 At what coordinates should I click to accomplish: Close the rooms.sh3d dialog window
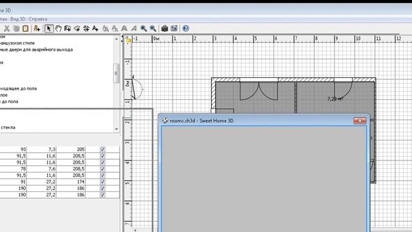click(x=360, y=121)
